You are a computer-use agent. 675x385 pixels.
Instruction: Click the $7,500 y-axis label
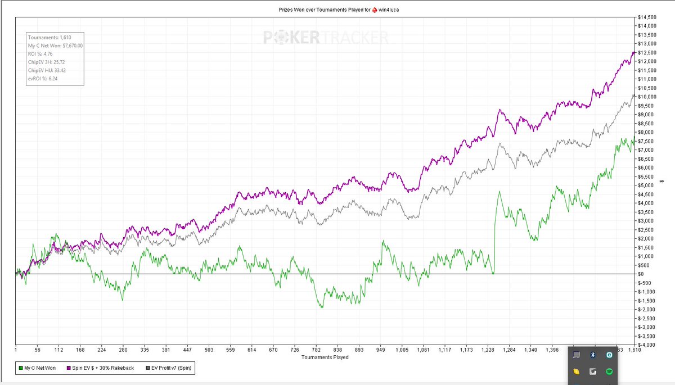[x=646, y=141]
